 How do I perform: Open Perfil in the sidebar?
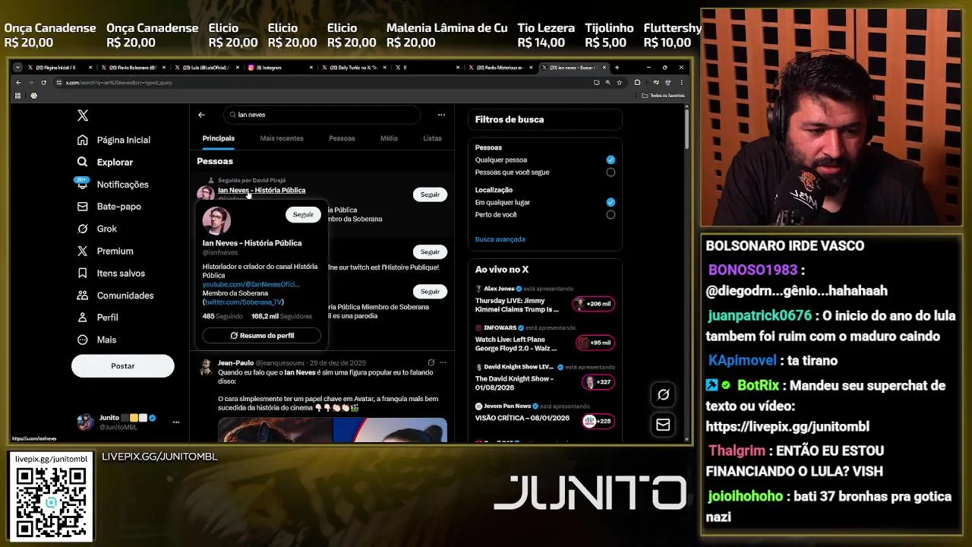[x=97, y=317]
